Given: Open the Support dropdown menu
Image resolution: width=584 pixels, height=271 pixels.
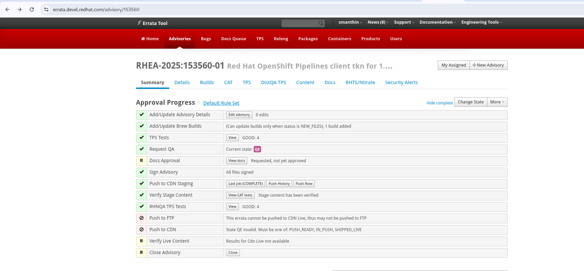Looking at the screenshot, I should [x=404, y=22].
